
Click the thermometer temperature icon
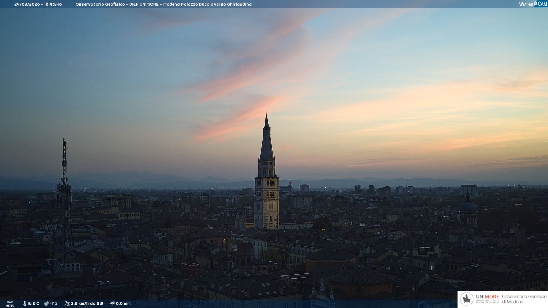coord(25,303)
